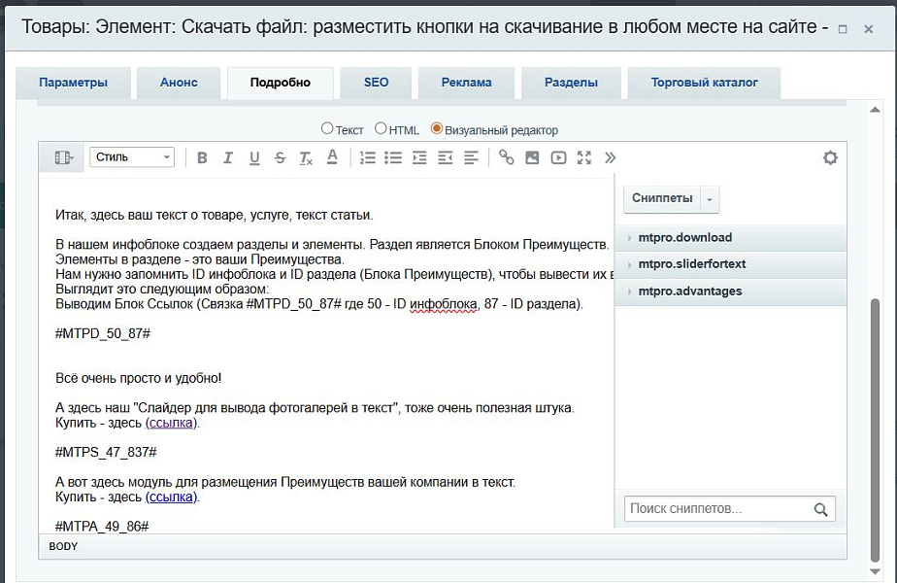
Task: Click scrollbar down arrow
Action: point(875,571)
